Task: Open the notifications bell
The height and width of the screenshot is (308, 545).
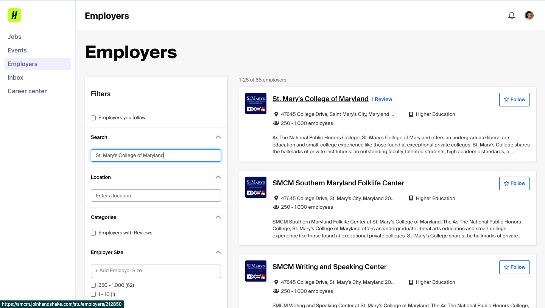Action: 512,15
